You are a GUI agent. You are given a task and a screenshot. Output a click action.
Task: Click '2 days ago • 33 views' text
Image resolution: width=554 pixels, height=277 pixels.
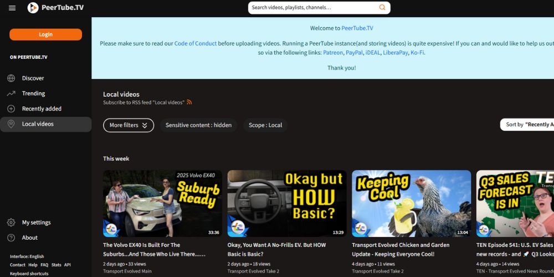124,264
